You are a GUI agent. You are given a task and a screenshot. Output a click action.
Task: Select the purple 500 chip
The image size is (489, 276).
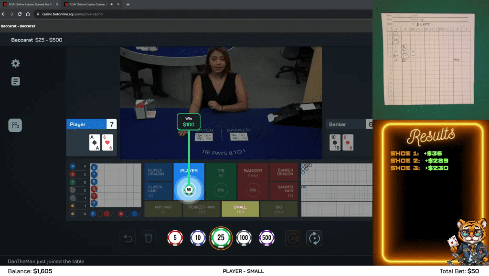(267, 238)
